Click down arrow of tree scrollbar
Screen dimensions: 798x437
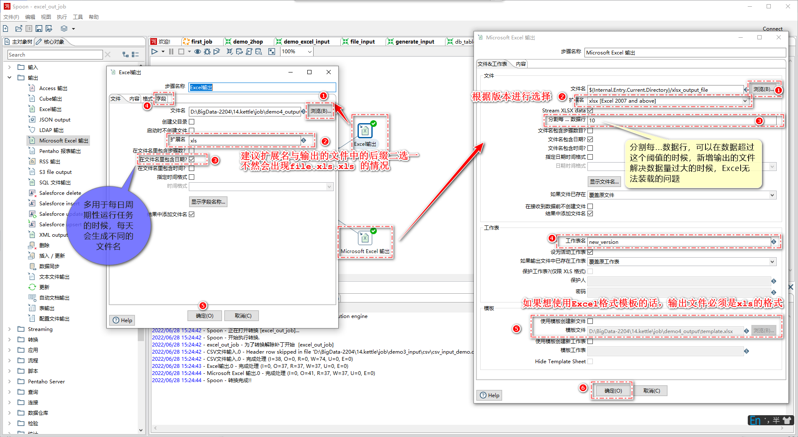pyautogui.click(x=141, y=430)
